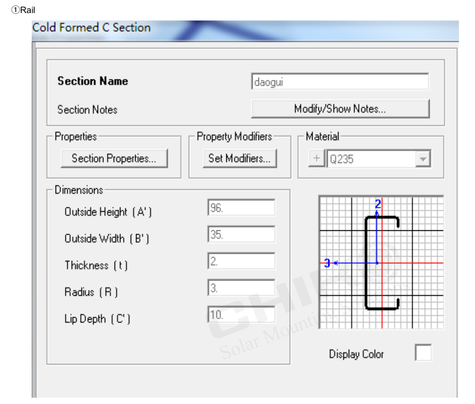
Task: Click the Radius input field
Action: point(241,288)
